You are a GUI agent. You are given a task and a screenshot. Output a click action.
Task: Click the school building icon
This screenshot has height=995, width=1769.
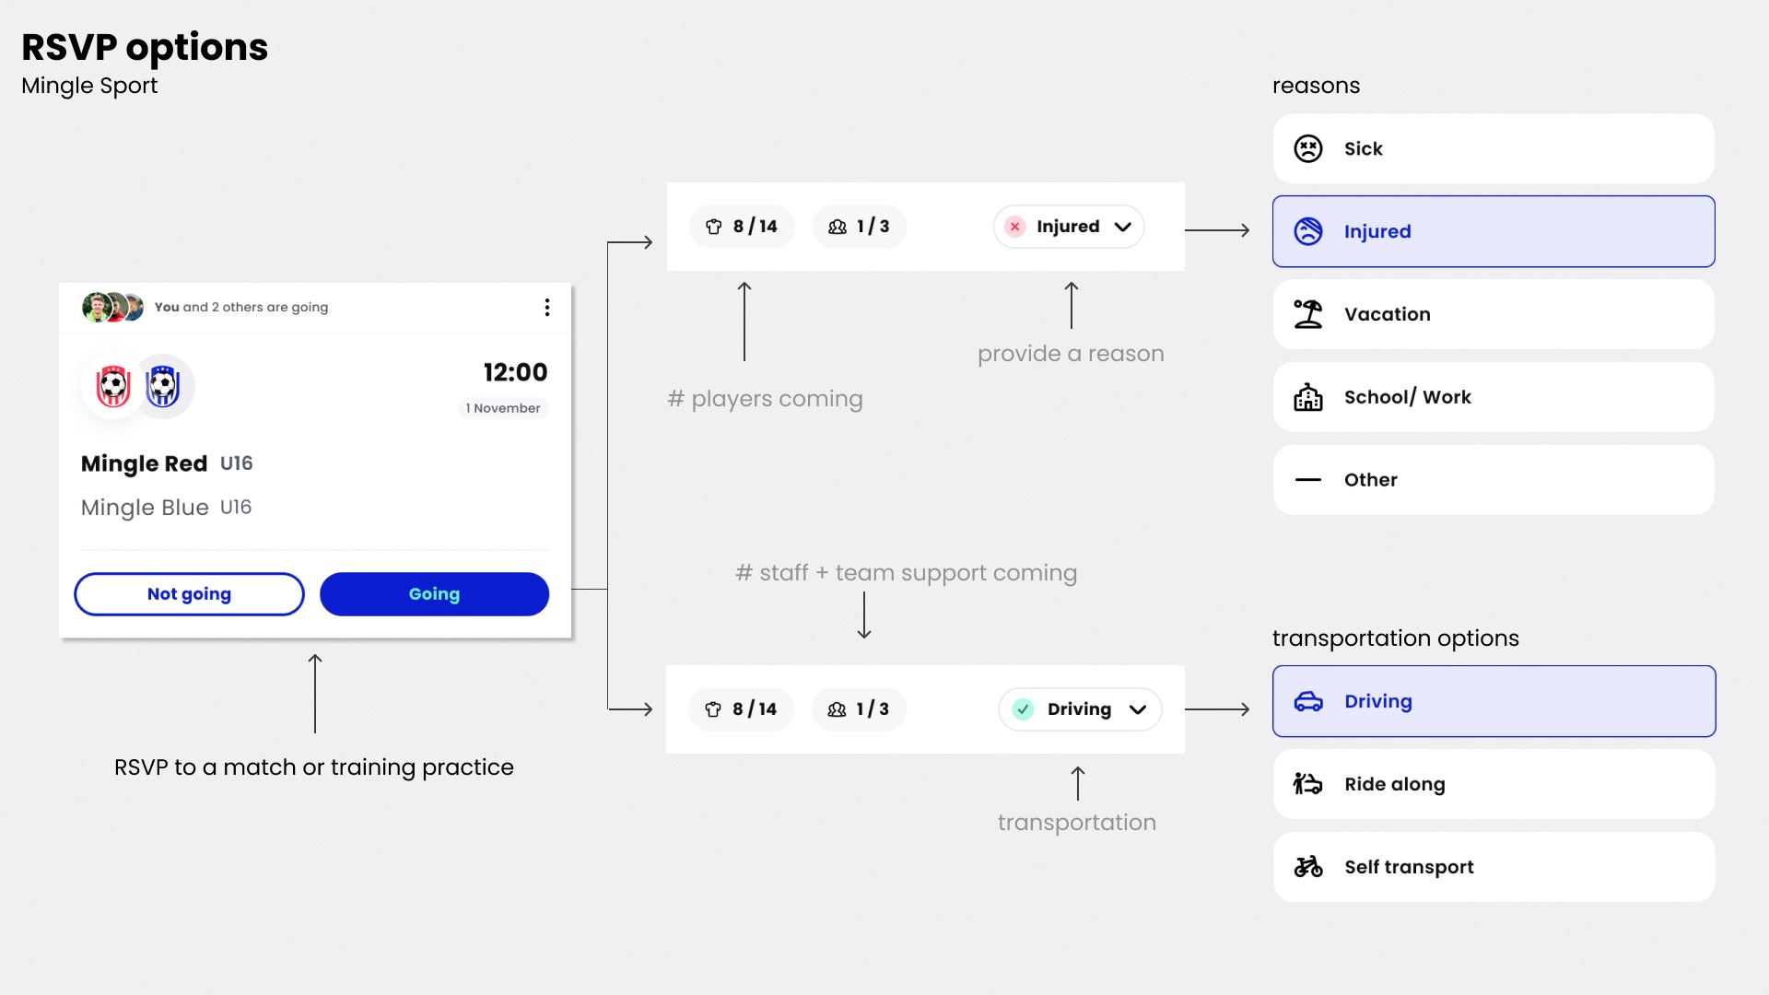(x=1308, y=397)
